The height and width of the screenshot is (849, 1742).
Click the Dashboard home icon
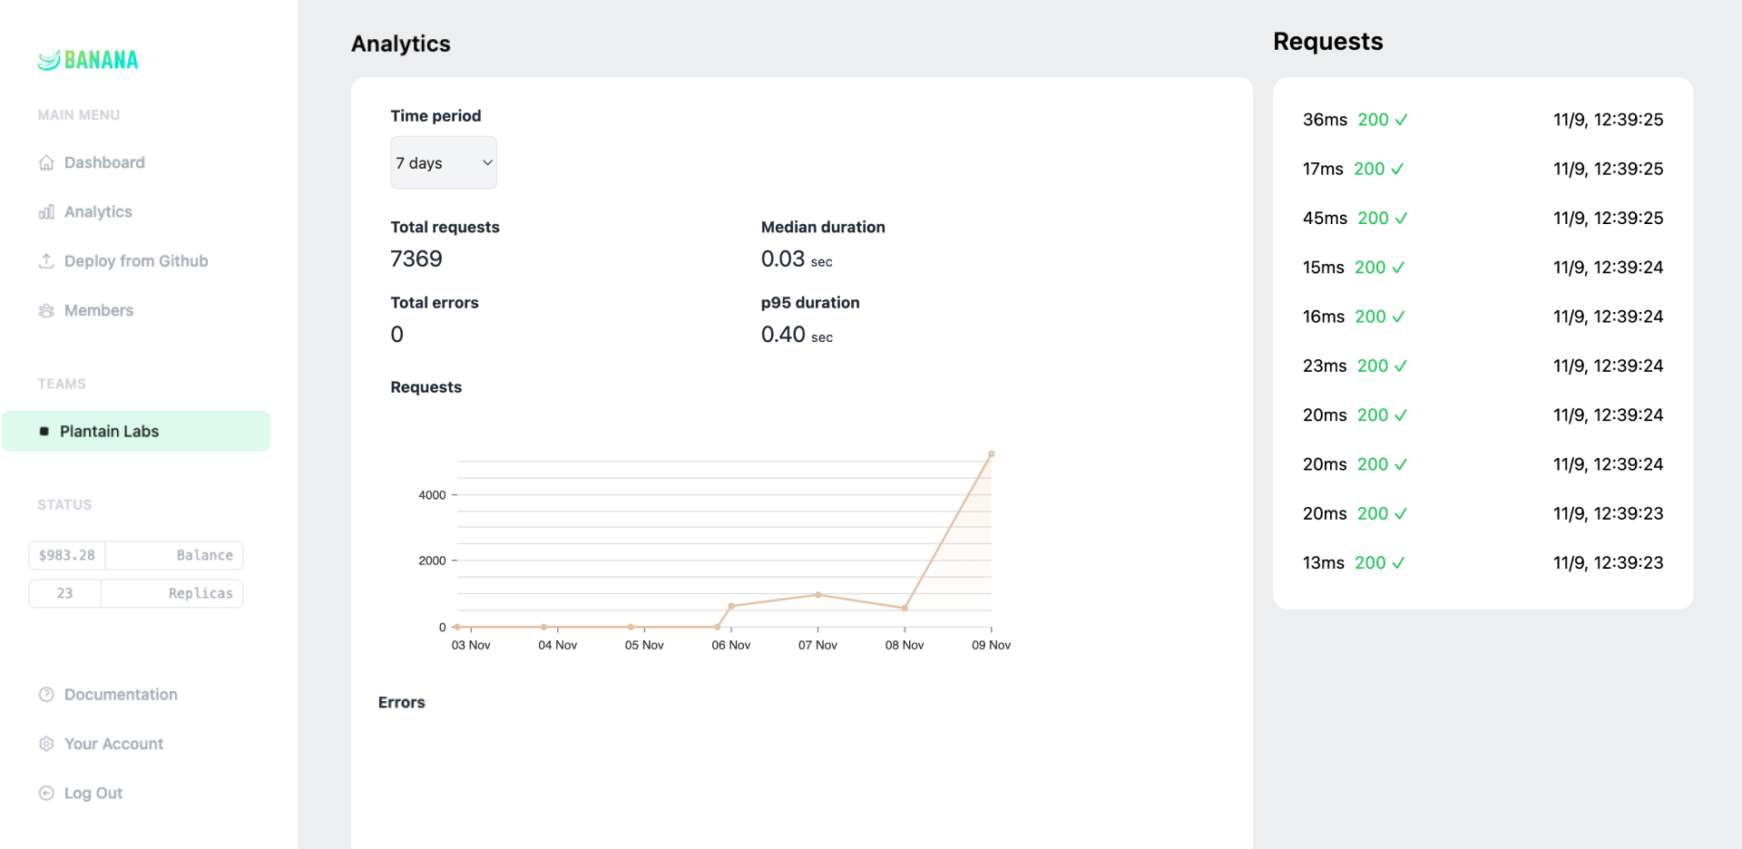(46, 162)
